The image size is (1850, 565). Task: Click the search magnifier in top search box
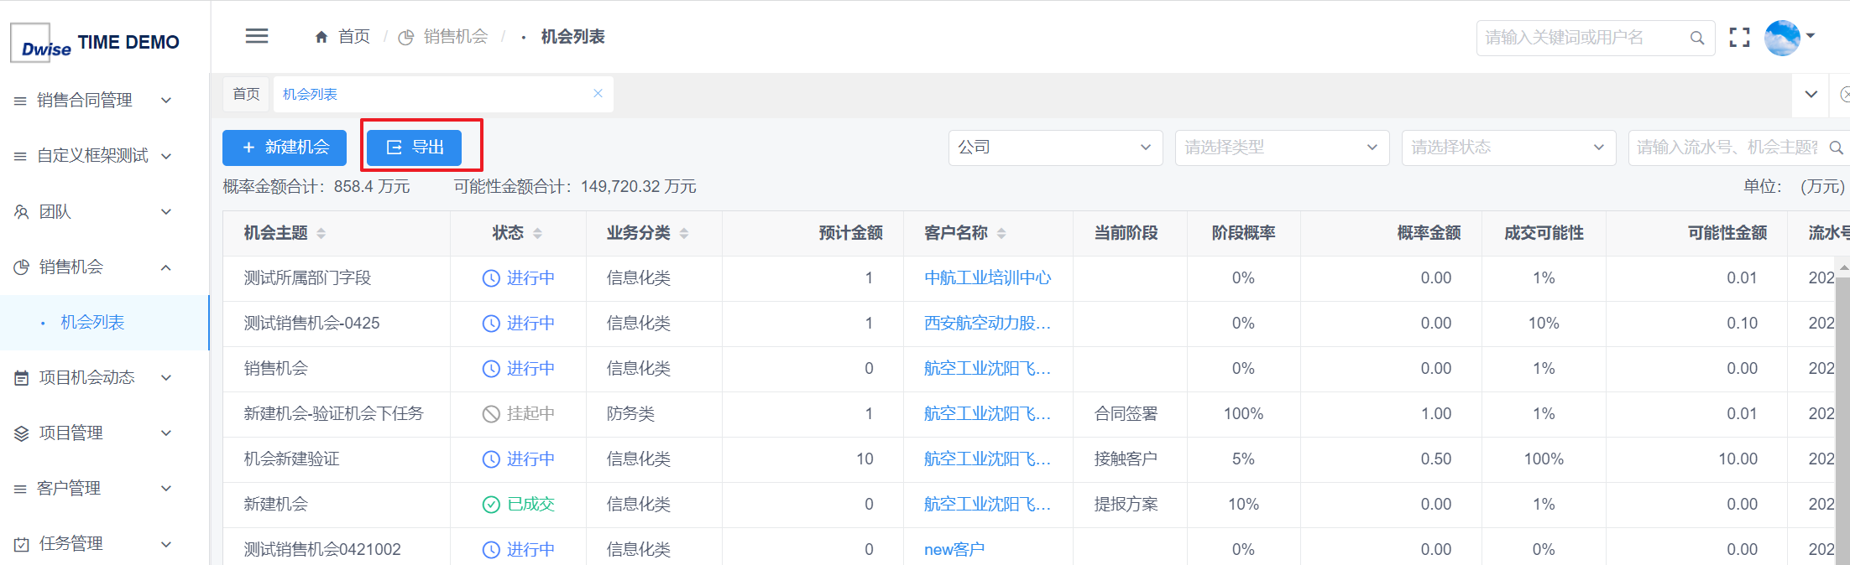[1697, 38]
